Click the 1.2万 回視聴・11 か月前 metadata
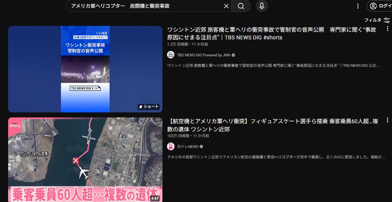This screenshot has width=392, height=202. click(x=188, y=44)
